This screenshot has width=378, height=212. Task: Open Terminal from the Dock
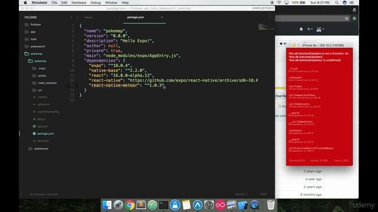point(164,205)
